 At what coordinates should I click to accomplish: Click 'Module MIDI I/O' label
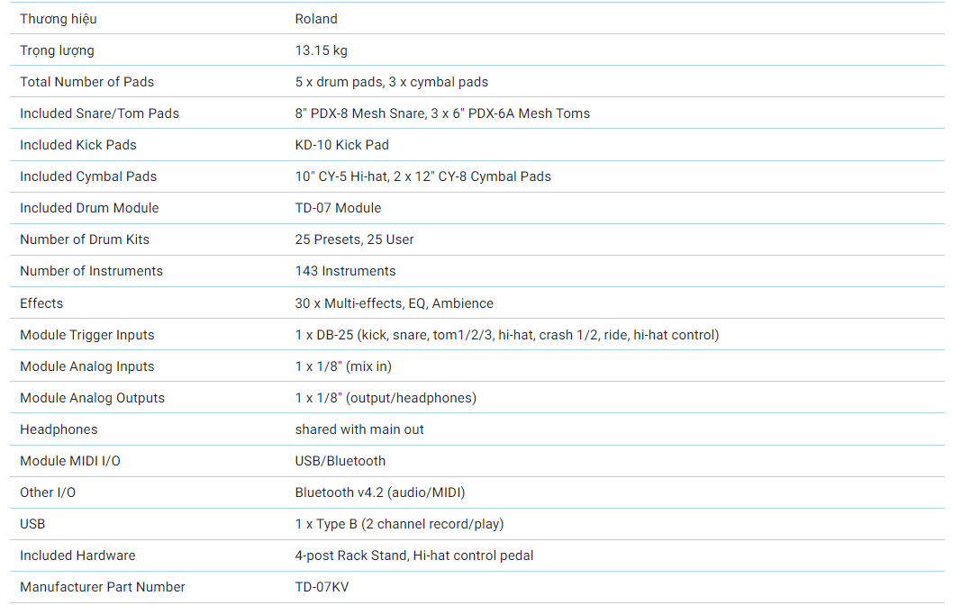coord(70,462)
